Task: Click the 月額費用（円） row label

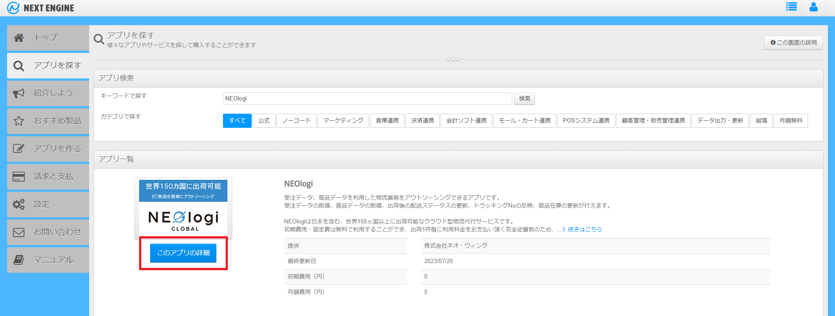Action: pos(345,292)
